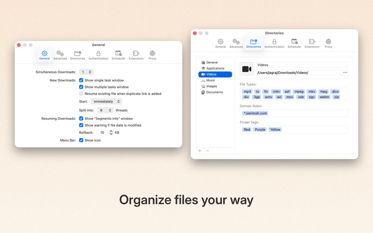Select General gear tab in General window

pos(44,55)
